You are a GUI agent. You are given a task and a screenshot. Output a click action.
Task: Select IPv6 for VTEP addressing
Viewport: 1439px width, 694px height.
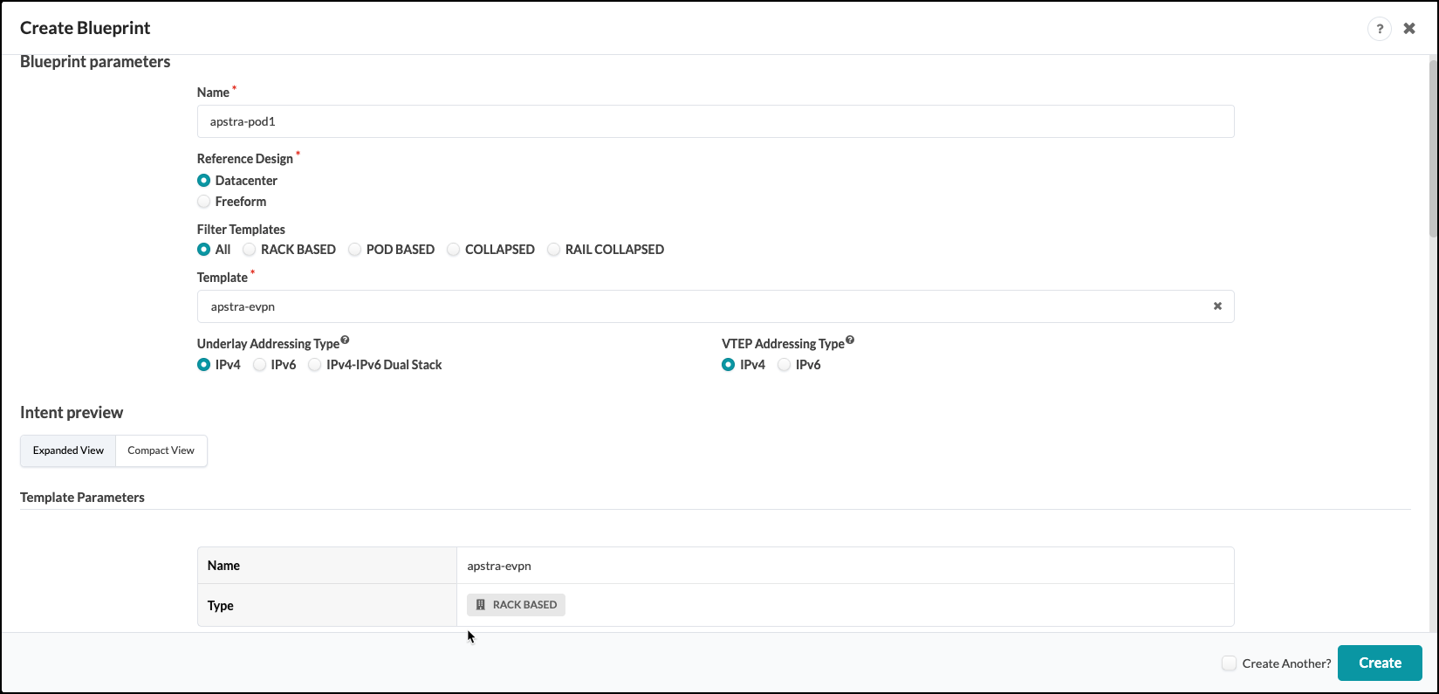(785, 365)
